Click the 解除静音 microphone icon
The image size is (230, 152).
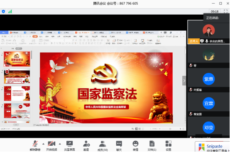(x=35, y=144)
